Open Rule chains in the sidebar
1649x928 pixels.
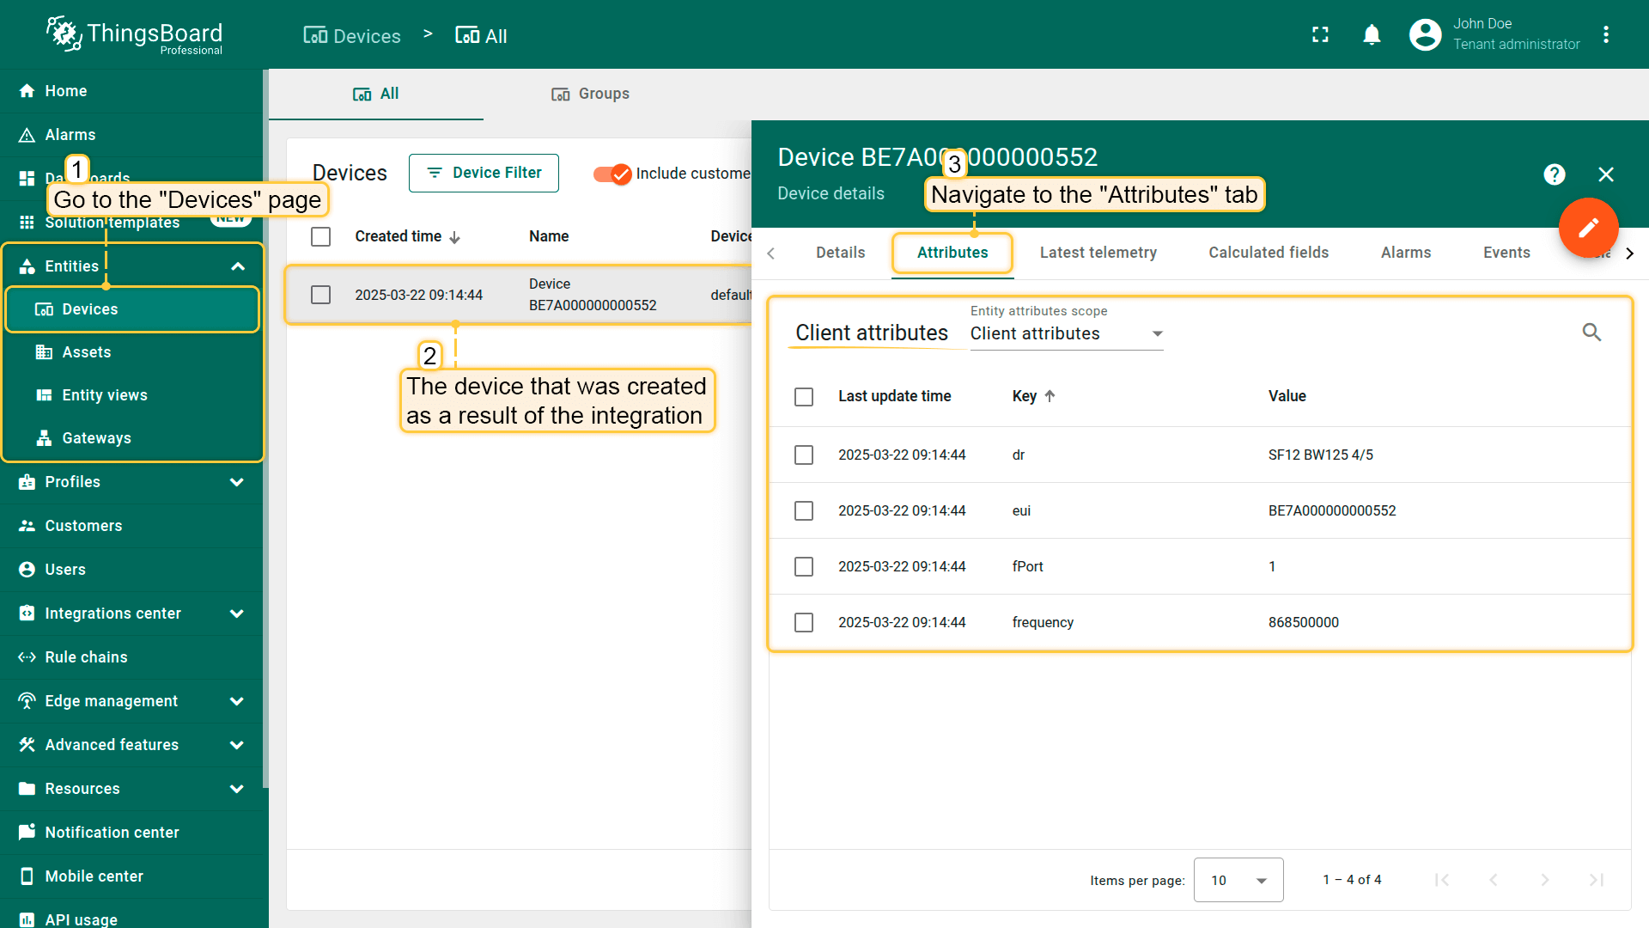[86, 657]
